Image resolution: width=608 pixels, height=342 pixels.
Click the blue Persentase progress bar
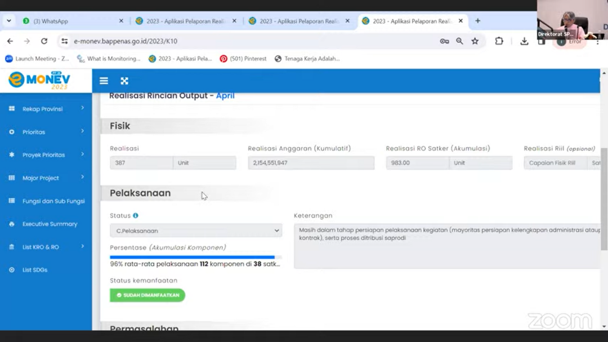[193, 257]
